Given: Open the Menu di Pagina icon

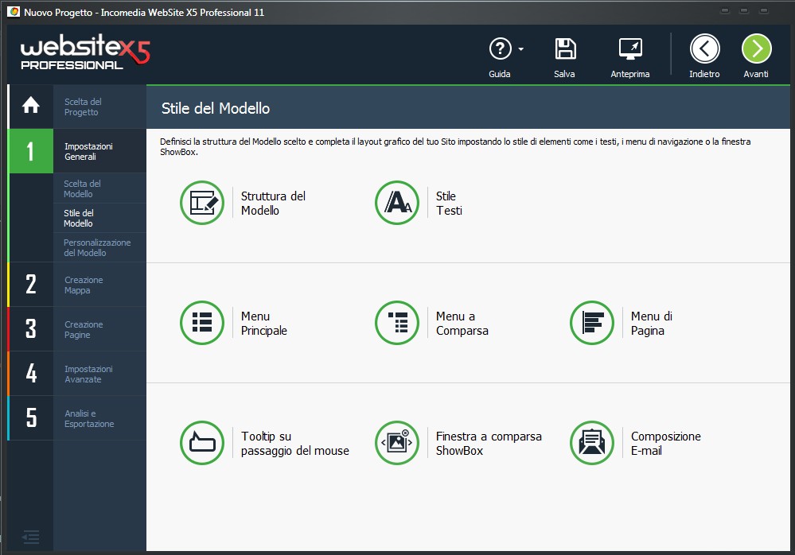Looking at the screenshot, I should pos(592,323).
